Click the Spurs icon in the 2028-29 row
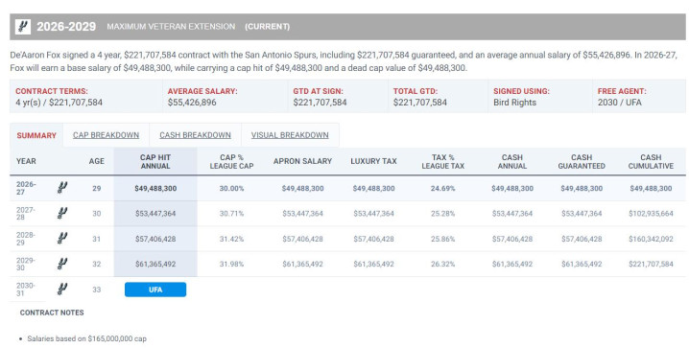 point(62,239)
